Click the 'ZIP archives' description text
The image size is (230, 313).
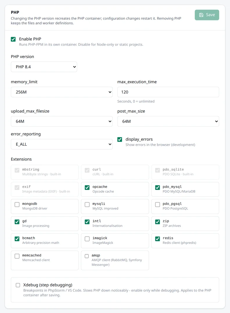[x=172, y=226]
